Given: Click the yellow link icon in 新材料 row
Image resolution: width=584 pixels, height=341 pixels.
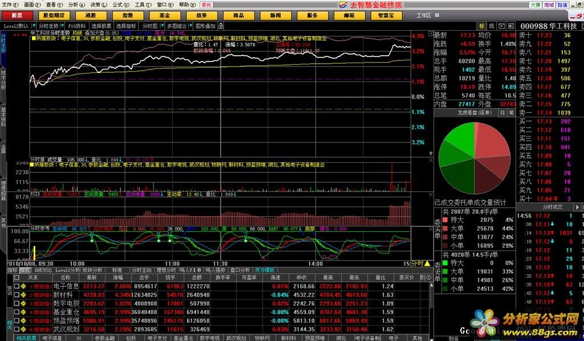Looking at the screenshot, I should click(23, 295).
